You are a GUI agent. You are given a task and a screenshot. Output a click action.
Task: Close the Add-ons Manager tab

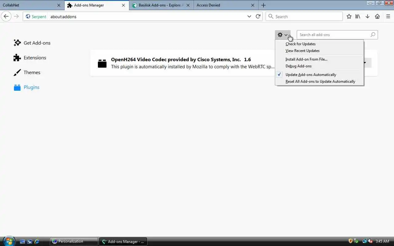coord(123,5)
